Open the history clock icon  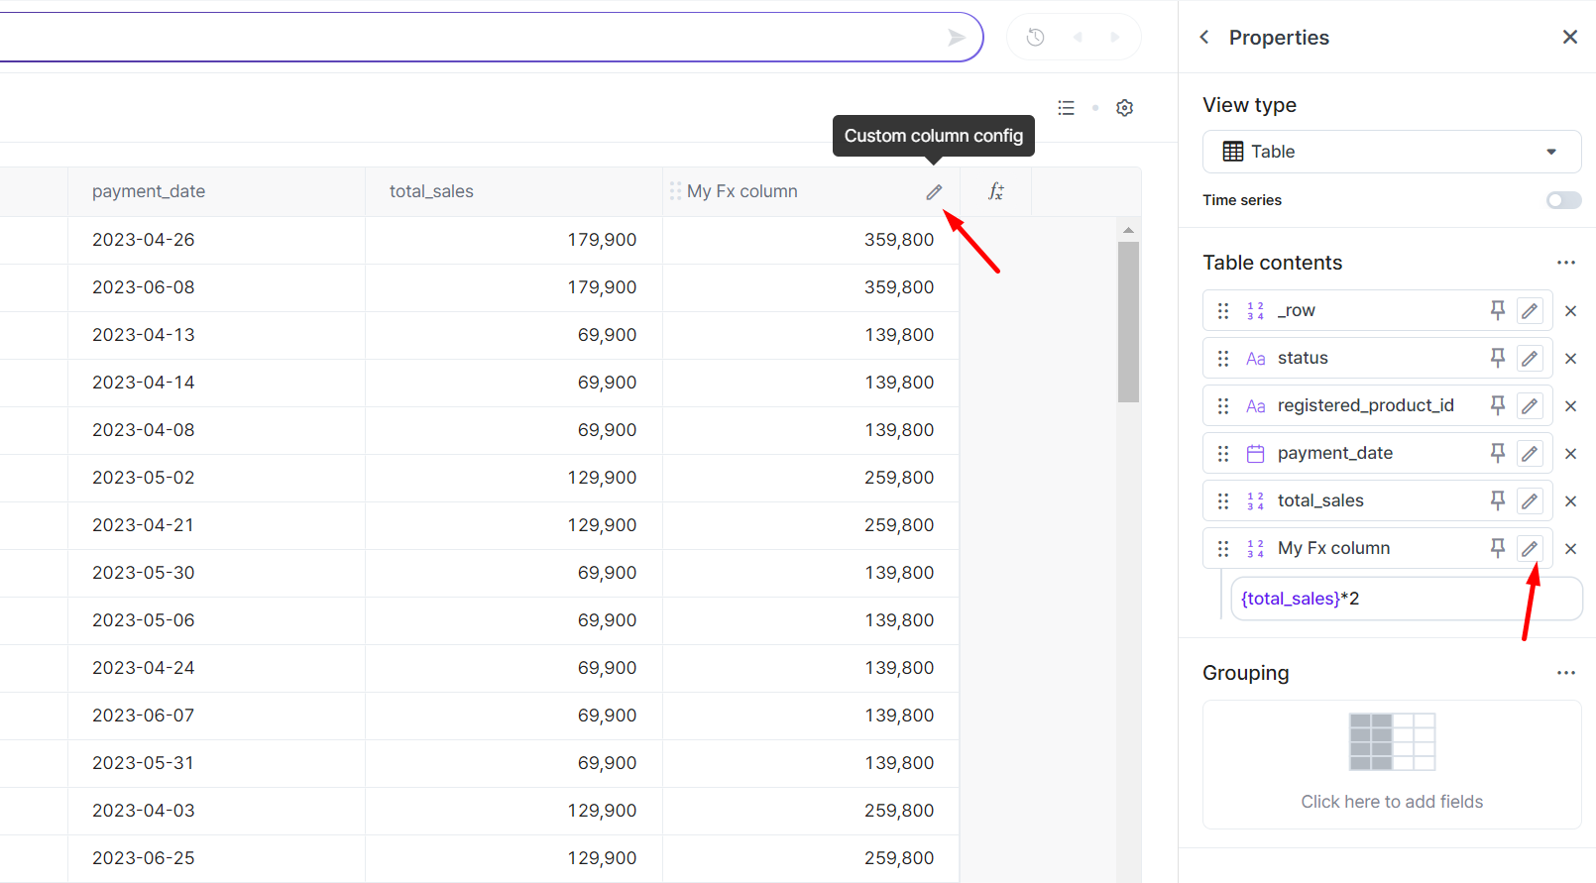(1035, 38)
